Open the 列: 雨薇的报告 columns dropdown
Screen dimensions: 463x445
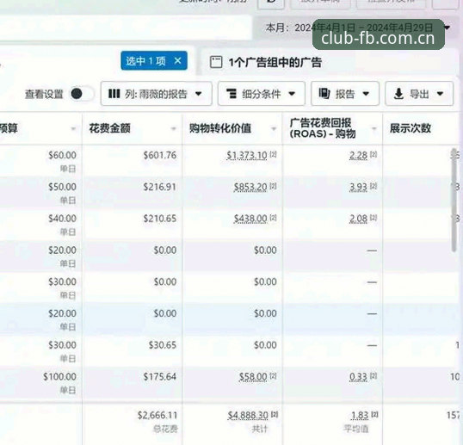click(x=157, y=94)
